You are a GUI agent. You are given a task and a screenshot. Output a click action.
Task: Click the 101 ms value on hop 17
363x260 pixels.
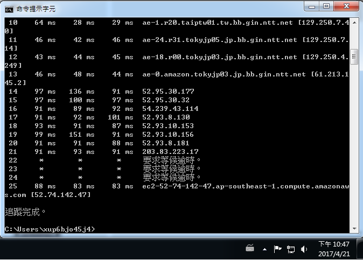(x=121, y=117)
